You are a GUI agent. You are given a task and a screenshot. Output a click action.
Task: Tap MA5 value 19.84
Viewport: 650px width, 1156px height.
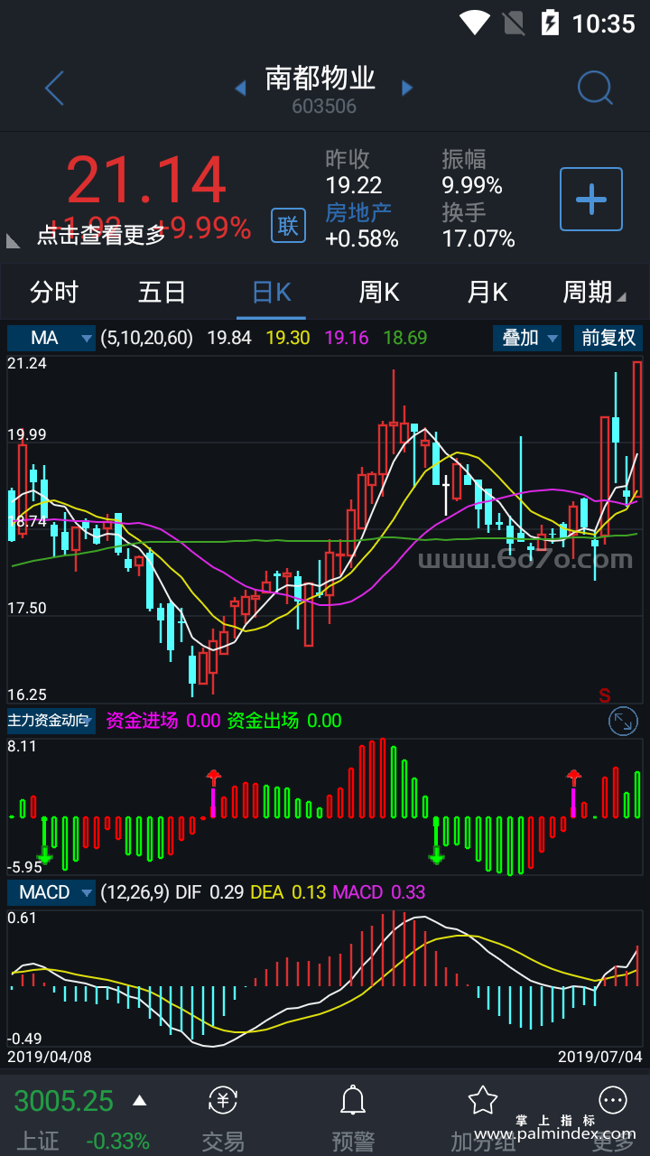click(x=229, y=338)
